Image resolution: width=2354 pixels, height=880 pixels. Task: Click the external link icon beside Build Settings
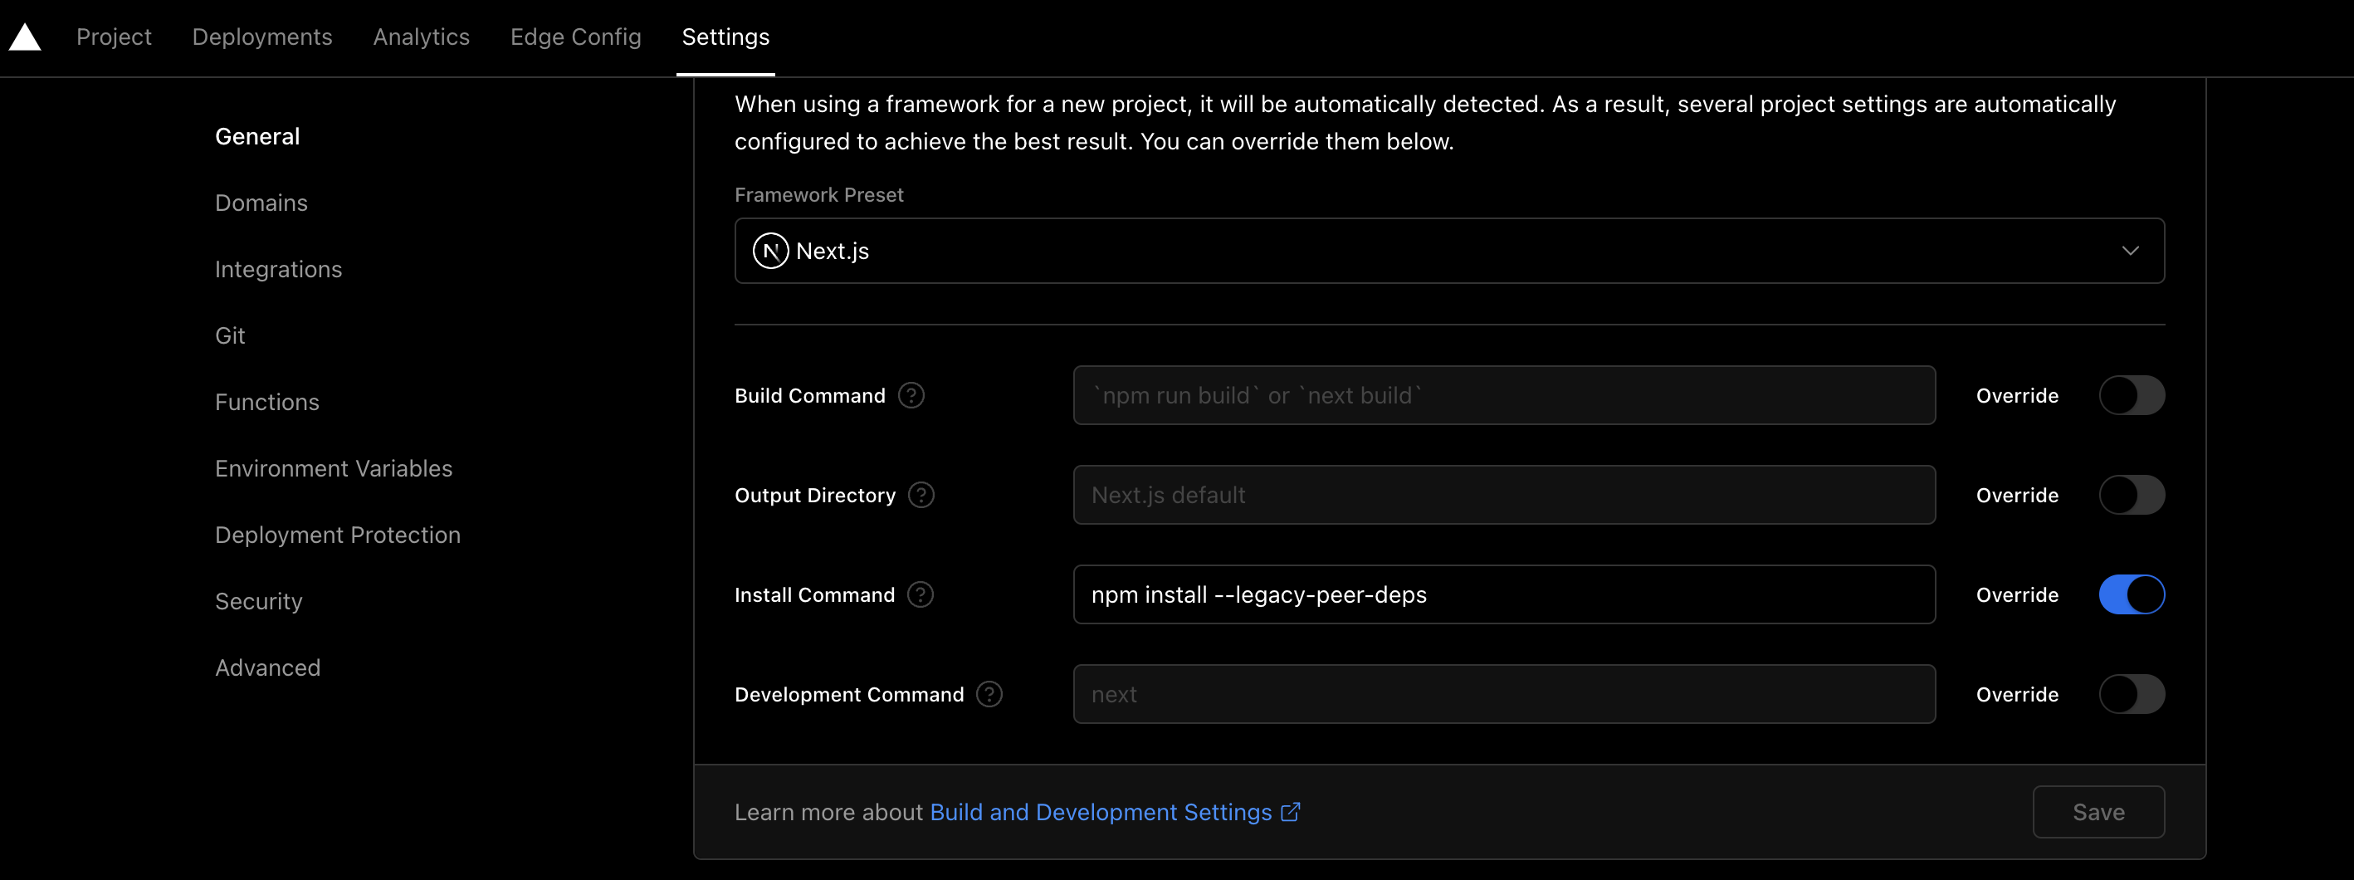(1291, 811)
